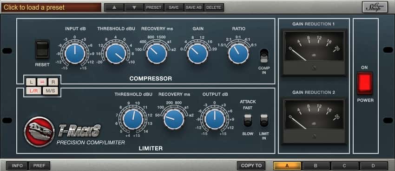Screen dimensions: 395x171
Task: Click the T-RackS dinosaur logo
Action: click(x=39, y=132)
